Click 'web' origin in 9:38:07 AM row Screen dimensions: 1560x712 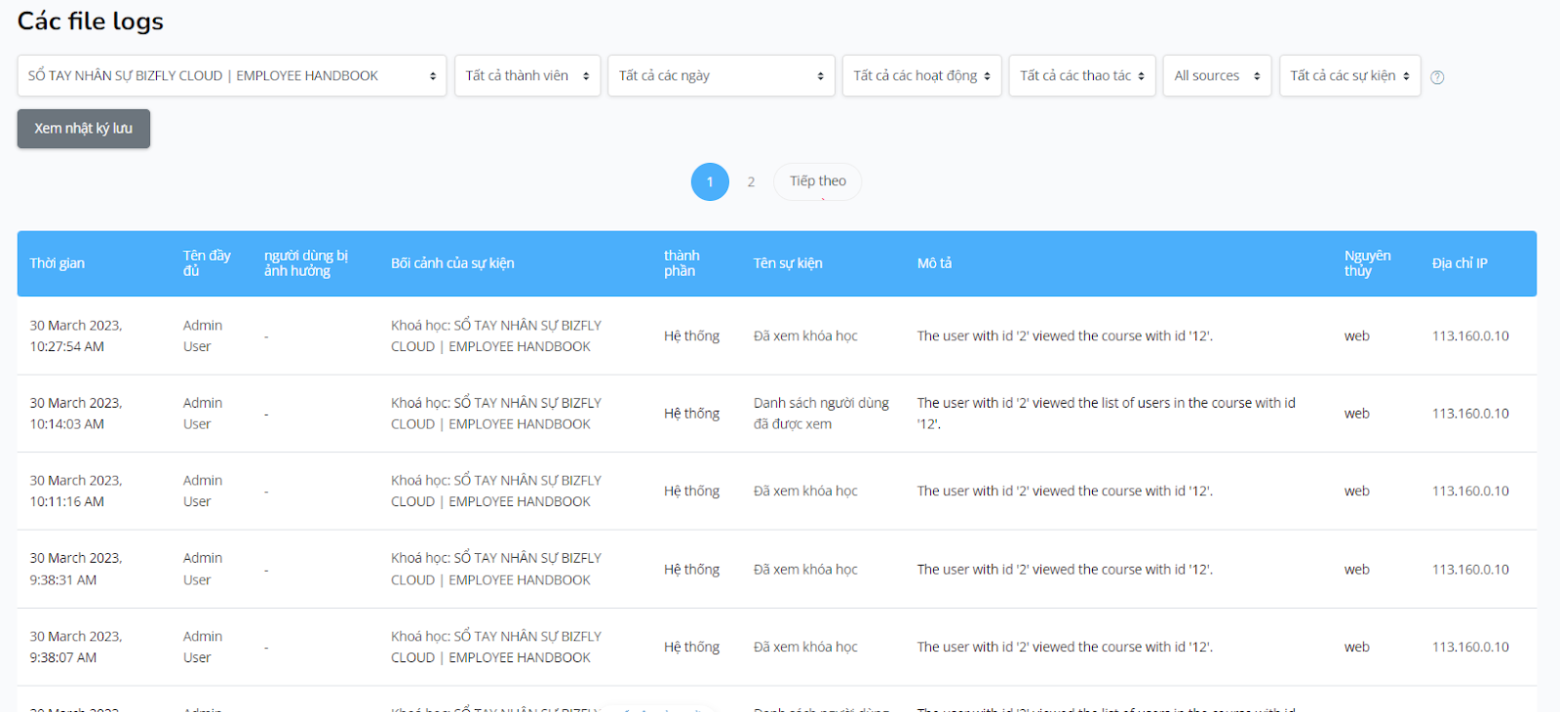[1357, 647]
